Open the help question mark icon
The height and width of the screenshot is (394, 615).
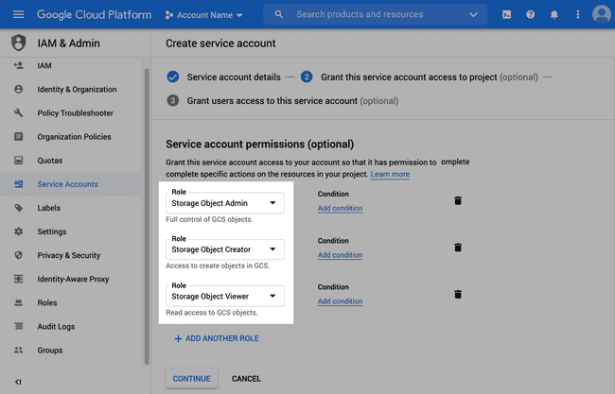coord(530,14)
